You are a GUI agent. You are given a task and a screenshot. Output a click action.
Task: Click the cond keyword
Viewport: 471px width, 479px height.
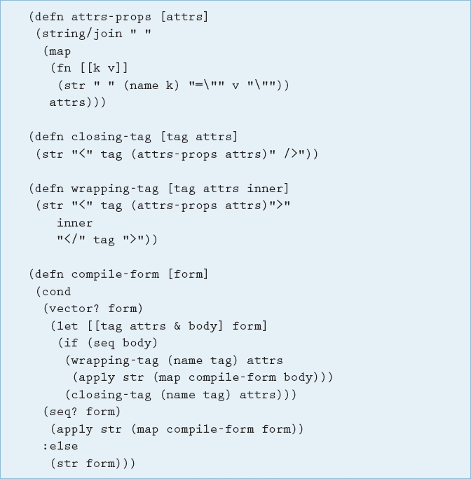tap(56, 292)
